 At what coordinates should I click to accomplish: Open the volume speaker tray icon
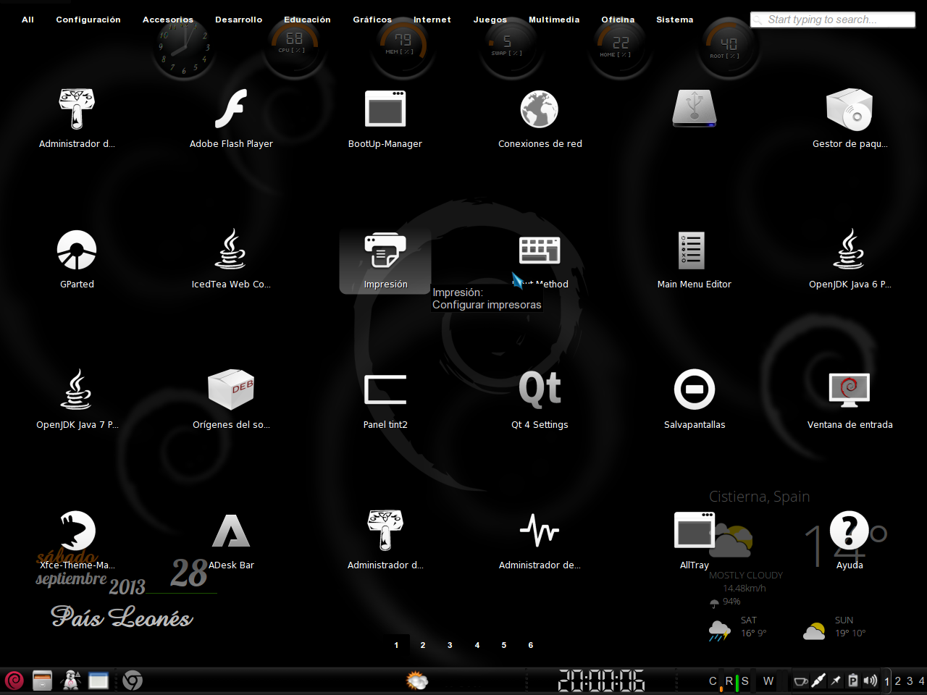[871, 681]
